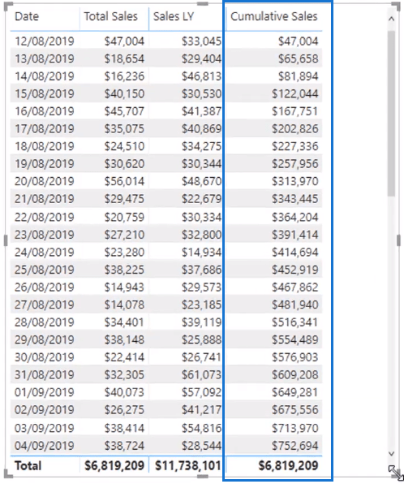Click the $11,738,101 Sales LY total
The width and height of the screenshot is (404, 484).
tap(188, 465)
